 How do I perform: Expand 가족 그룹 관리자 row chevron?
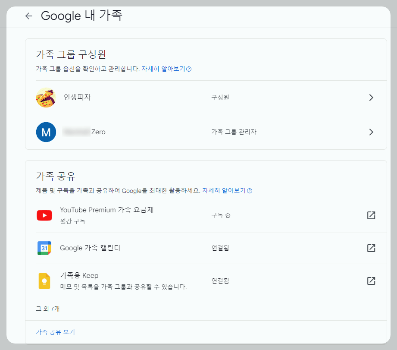[x=371, y=132]
